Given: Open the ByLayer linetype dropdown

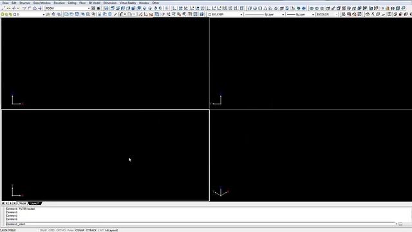Looking at the screenshot, I should tap(283, 14).
